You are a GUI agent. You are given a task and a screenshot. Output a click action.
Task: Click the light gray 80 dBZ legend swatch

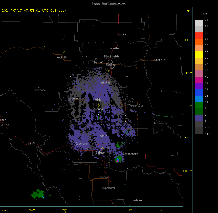(199, 23)
